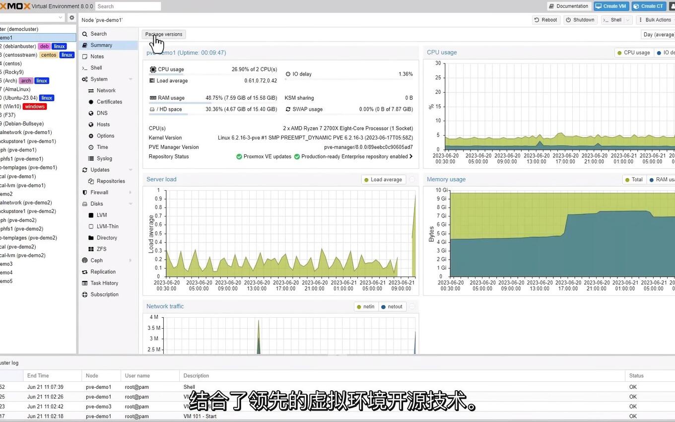Viewport: 675px width, 422px height.
Task: Click the Firewall shield icon
Action: coord(85,193)
